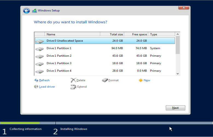
Task: Click Primary type cell of Partition 2
Action: [x=155, y=56]
